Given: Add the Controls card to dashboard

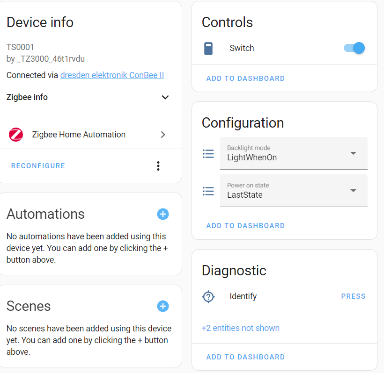Looking at the screenshot, I should (245, 79).
